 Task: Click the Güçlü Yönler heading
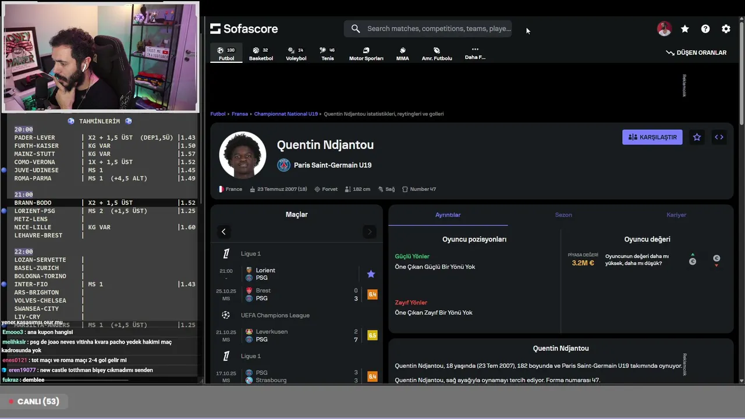click(x=412, y=257)
